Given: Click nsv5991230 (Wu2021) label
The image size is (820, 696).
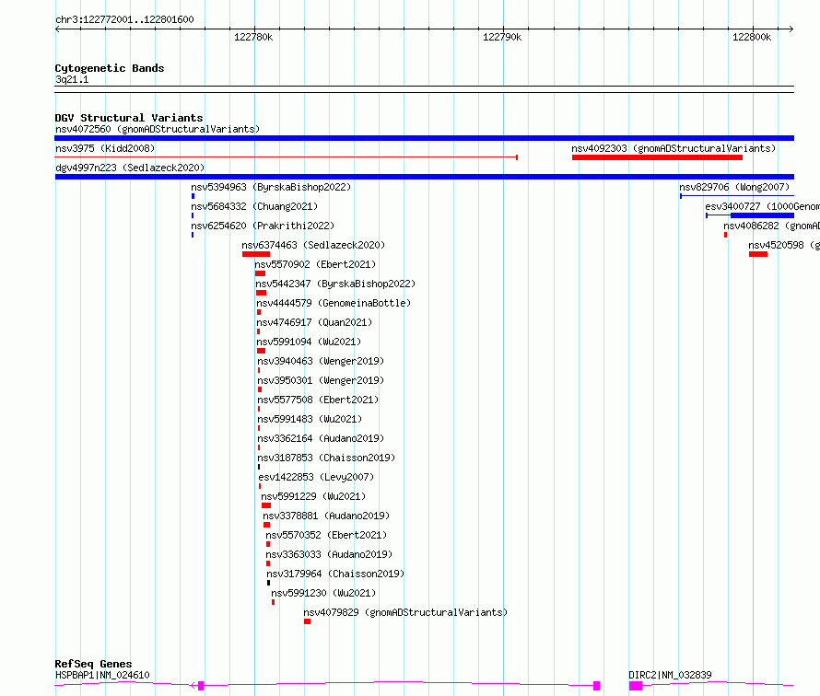Looking at the screenshot, I should click(323, 593).
